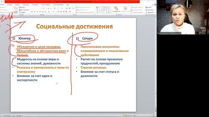Open font color picker A
Screen dimensions: 209x117
pyautogui.click(x=54, y=12)
